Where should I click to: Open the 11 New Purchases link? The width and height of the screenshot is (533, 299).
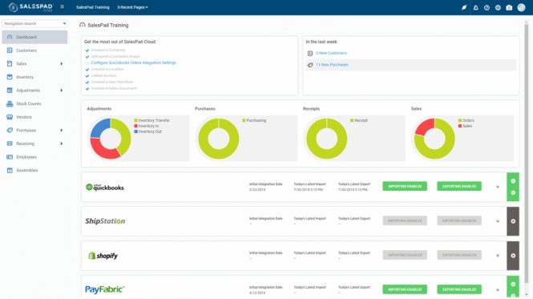(x=332, y=65)
